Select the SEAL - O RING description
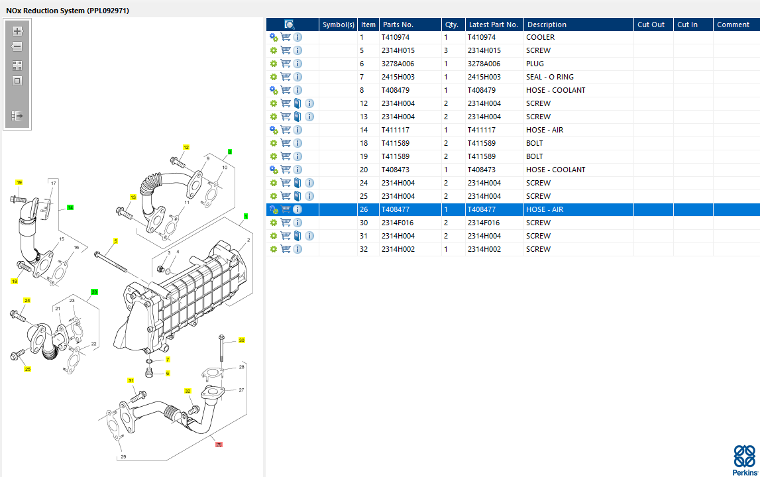Screen dimensions: 760x477 point(550,77)
